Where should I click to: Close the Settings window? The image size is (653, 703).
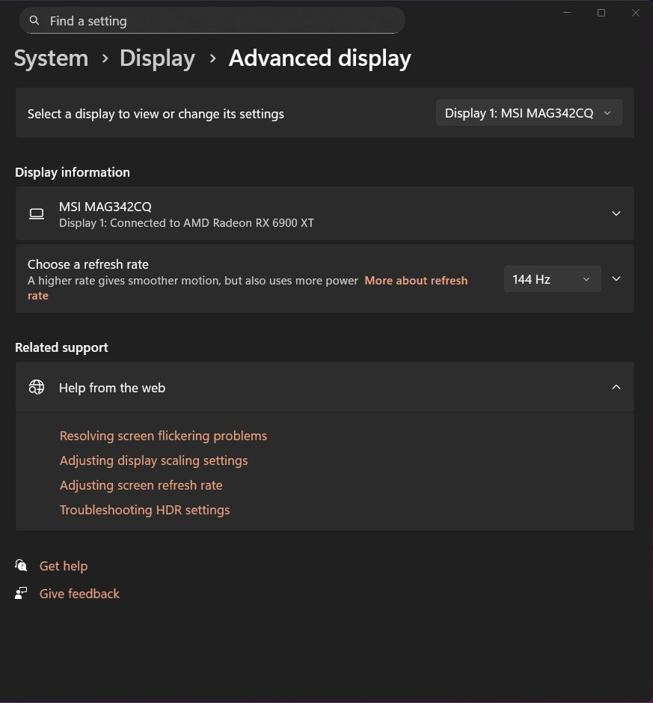point(636,13)
